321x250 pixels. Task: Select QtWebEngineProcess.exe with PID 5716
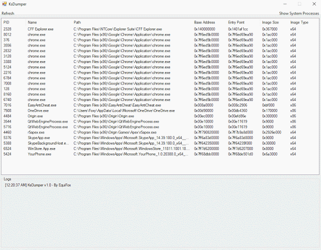(48, 127)
